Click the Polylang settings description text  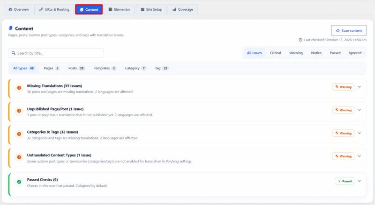(110, 162)
